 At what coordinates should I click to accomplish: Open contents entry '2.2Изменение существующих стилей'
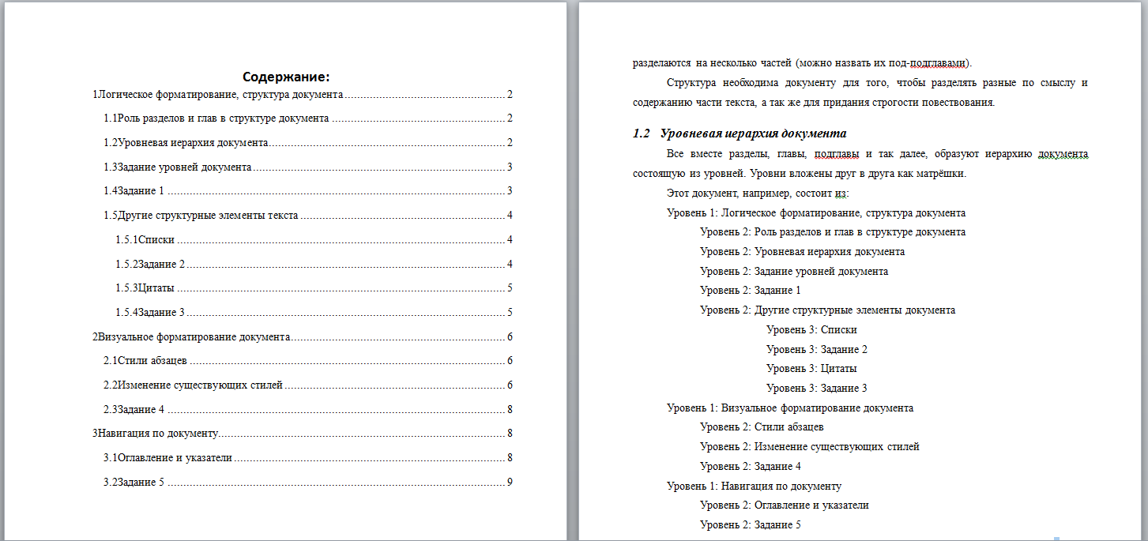click(310, 385)
